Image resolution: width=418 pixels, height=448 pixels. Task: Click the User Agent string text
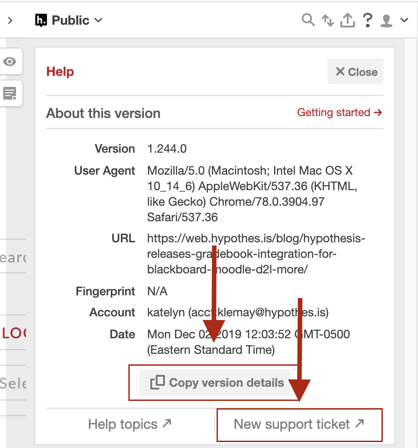pos(252,194)
